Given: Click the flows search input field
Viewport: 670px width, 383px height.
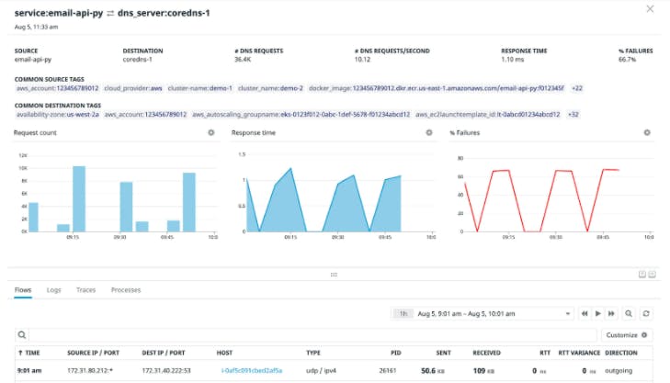Looking at the screenshot, I should pos(312,335).
